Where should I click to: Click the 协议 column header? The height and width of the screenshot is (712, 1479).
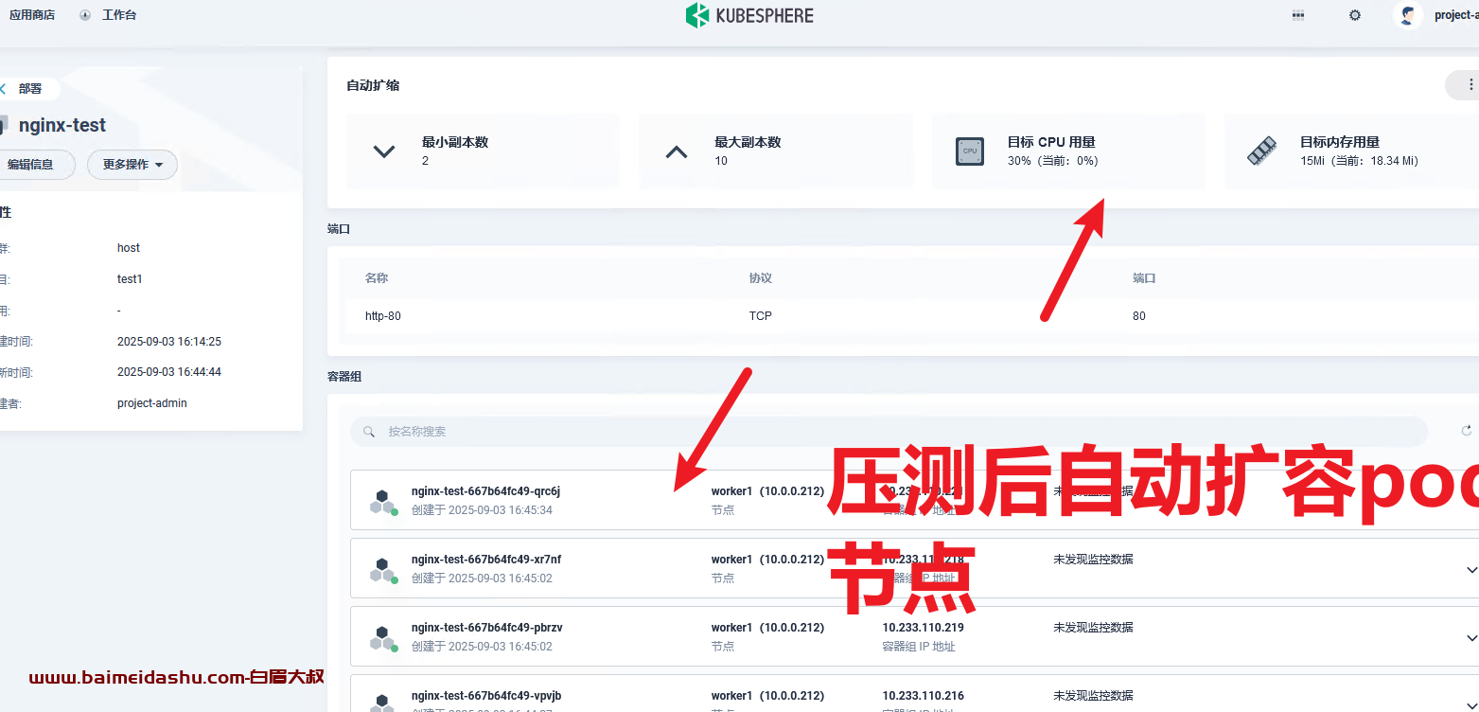[761, 278]
